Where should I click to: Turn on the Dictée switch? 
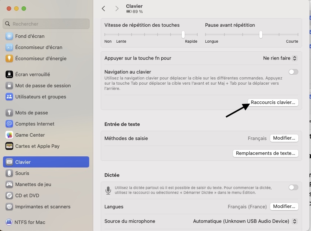coord(293,188)
